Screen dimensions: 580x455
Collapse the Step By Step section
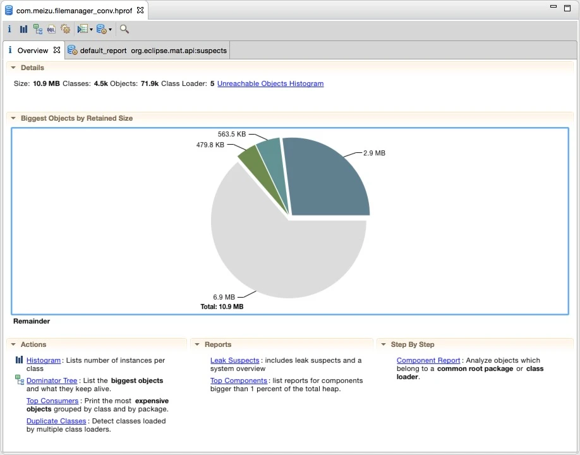[384, 344]
